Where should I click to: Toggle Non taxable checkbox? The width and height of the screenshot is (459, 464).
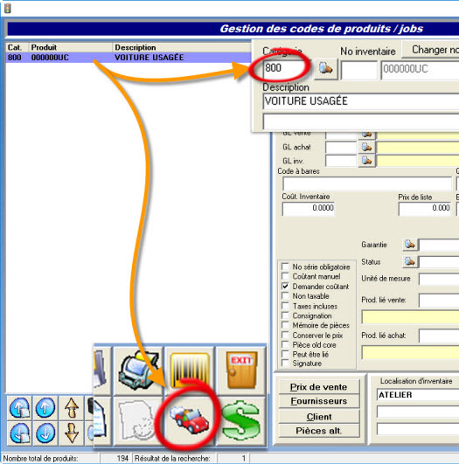tap(285, 296)
